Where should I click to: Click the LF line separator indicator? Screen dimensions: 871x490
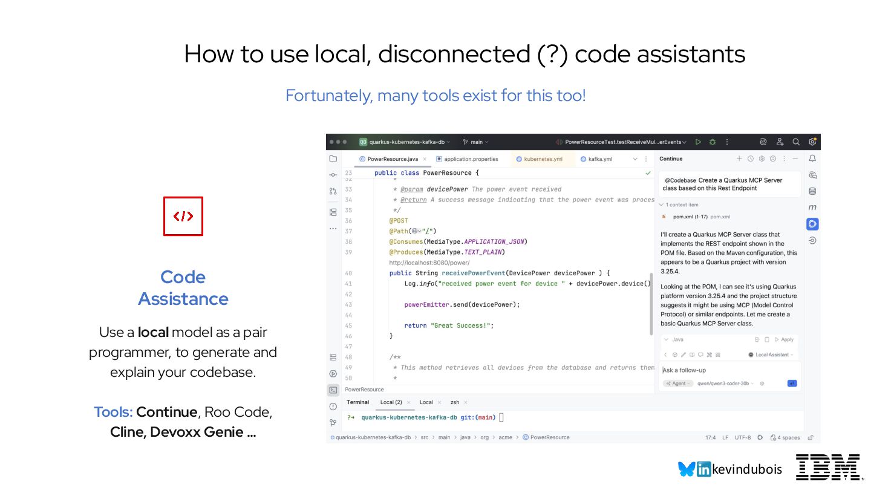[x=725, y=437]
